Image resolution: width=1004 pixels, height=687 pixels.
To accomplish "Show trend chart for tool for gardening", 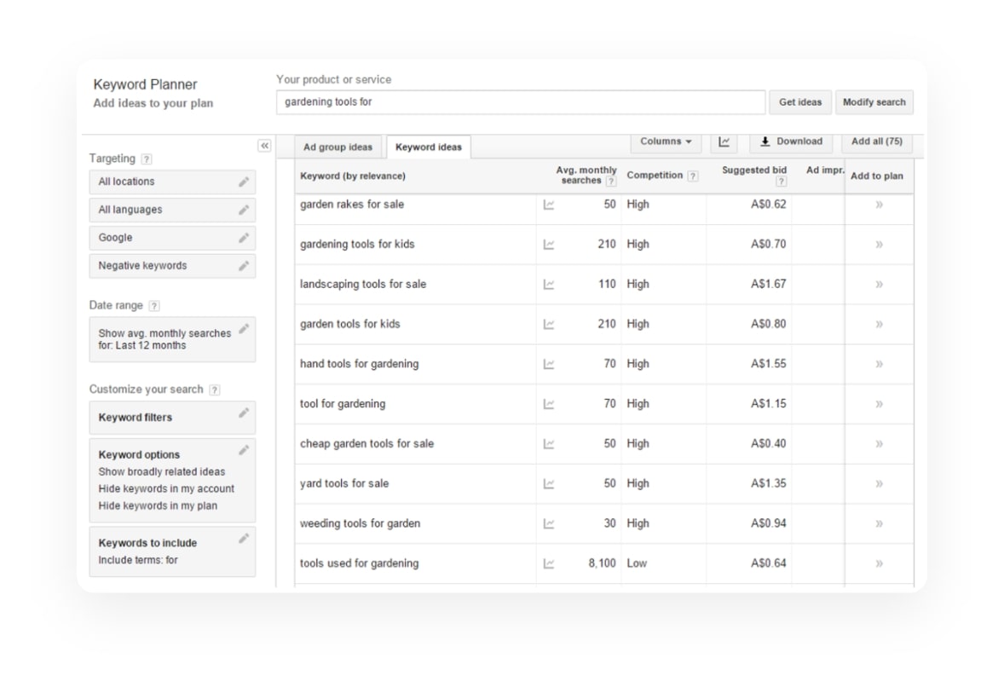I will (x=549, y=404).
